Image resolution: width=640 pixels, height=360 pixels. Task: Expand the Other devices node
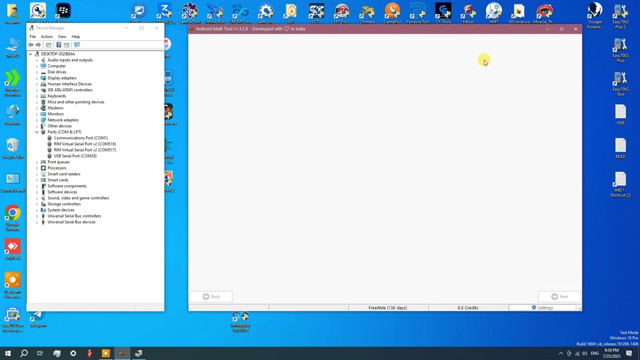[36, 126]
